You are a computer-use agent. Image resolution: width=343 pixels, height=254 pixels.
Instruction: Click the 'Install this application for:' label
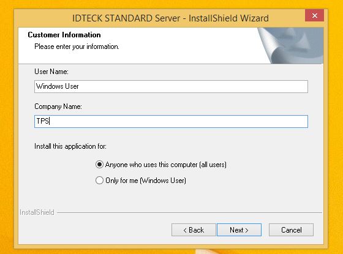click(70, 146)
